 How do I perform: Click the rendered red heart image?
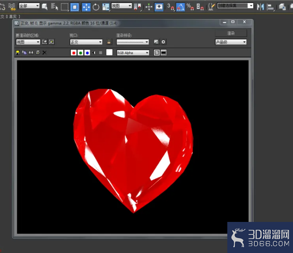(133, 151)
